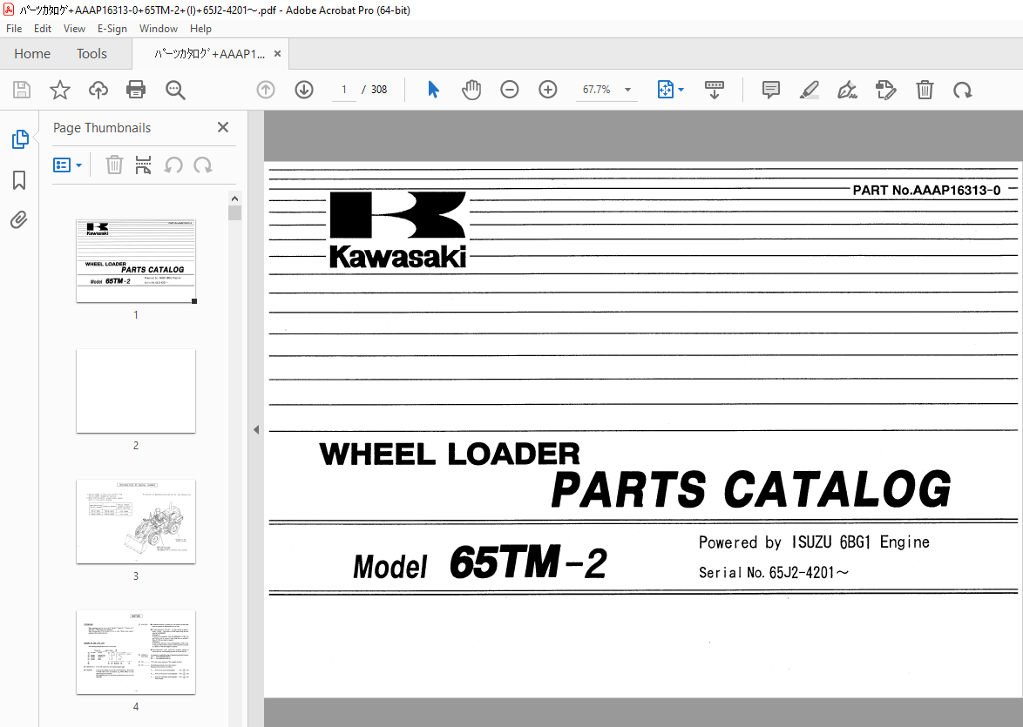Close the Page Thumbnails panel

pos(223,127)
